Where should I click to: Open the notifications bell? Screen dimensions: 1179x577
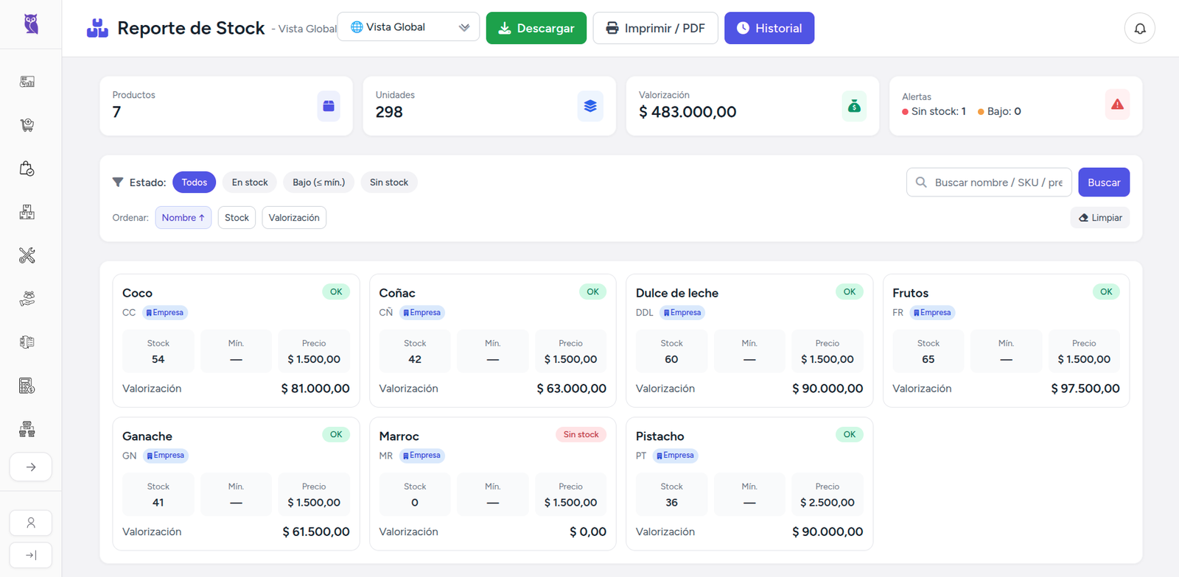coord(1139,29)
